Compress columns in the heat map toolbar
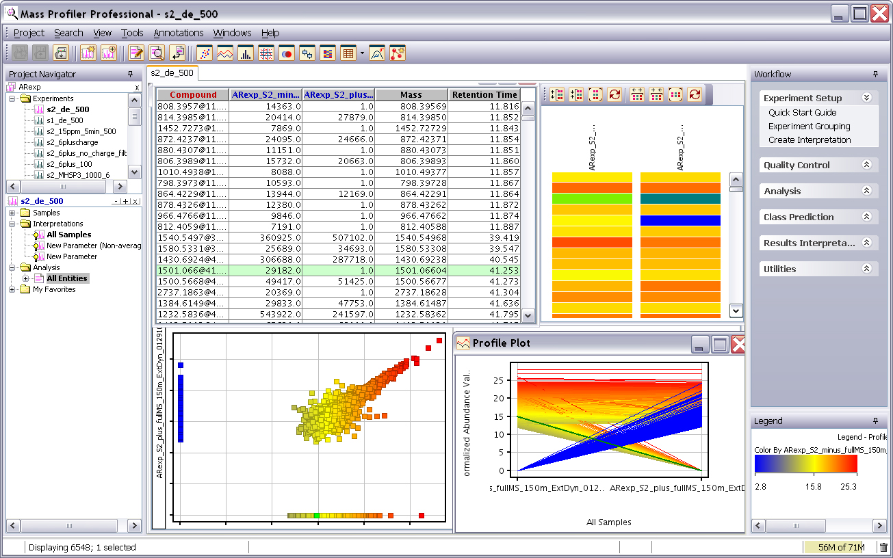This screenshot has width=893, height=558. (x=656, y=95)
